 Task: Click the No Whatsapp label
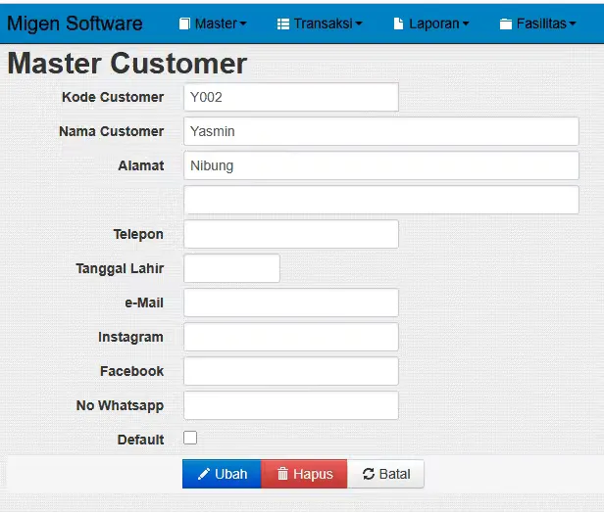120,406
